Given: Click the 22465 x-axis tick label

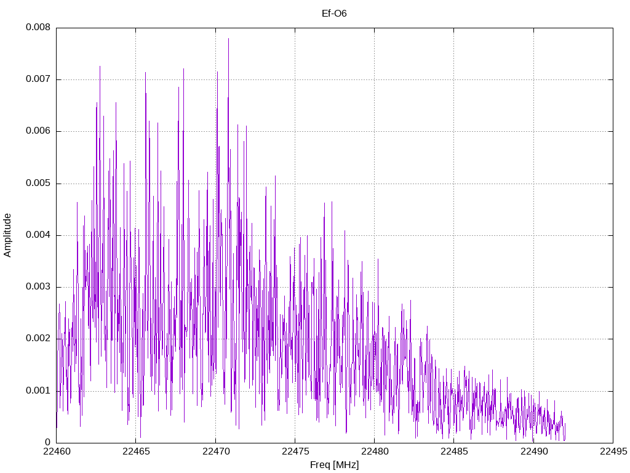Looking at the screenshot, I should (x=136, y=451).
